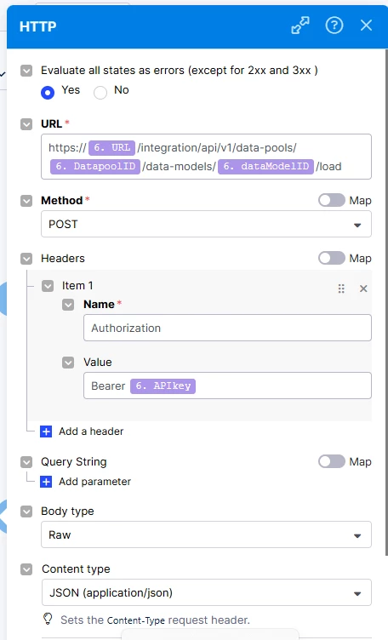Grab the Item 1 drag handle icon
Image resolution: width=388 pixels, height=640 pixels.
tap(341, 289)
